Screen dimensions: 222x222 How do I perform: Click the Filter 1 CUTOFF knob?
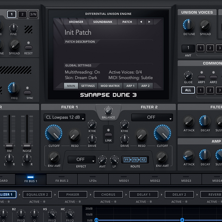[54, 133]
